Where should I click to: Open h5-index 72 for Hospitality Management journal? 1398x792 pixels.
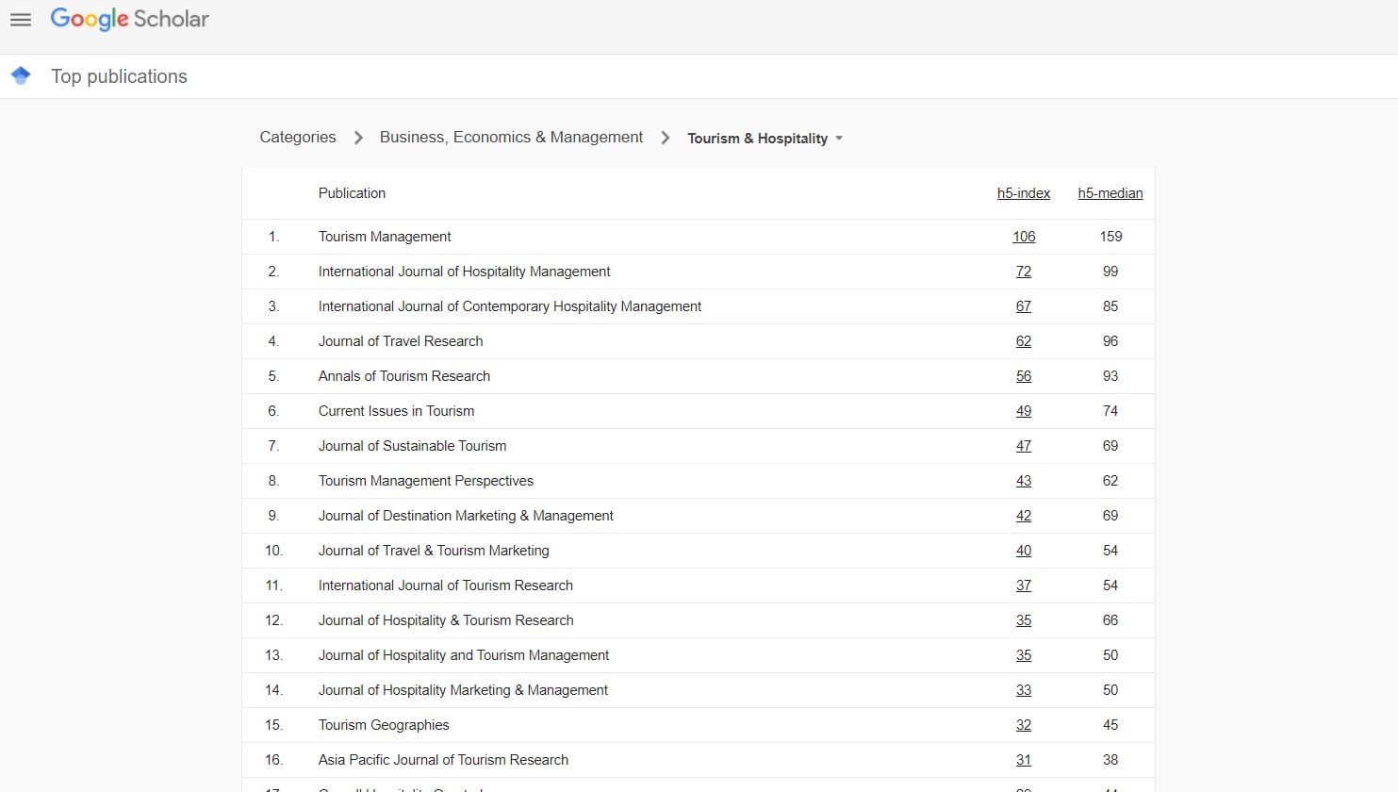1024,272
